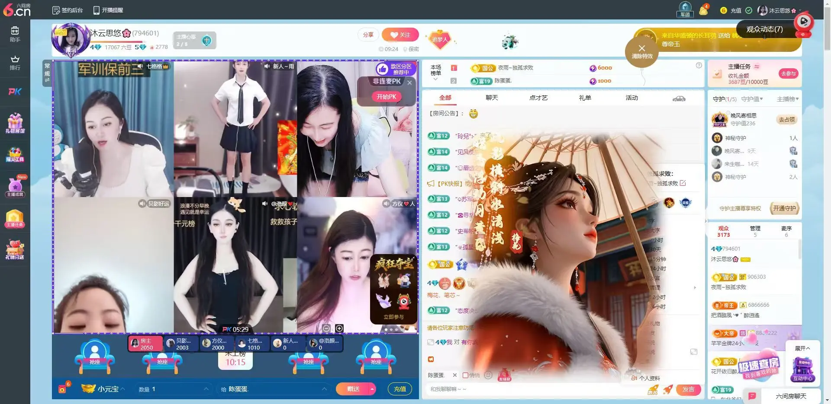
Task: Open the 沐云思悠 account dropdown arrow
Action: (x=800, y=10)
